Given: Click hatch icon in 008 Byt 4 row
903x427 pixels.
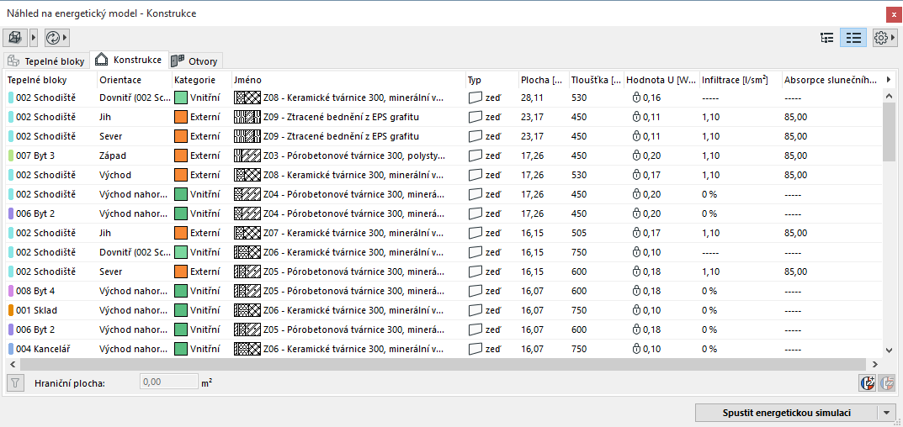Looking at the screenshot, I should pos(247,291).
